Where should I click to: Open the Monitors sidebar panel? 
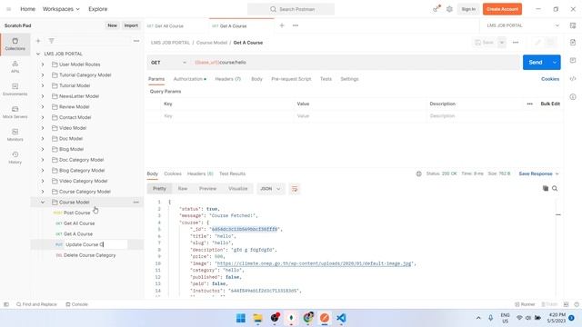[x=15, y=134]
